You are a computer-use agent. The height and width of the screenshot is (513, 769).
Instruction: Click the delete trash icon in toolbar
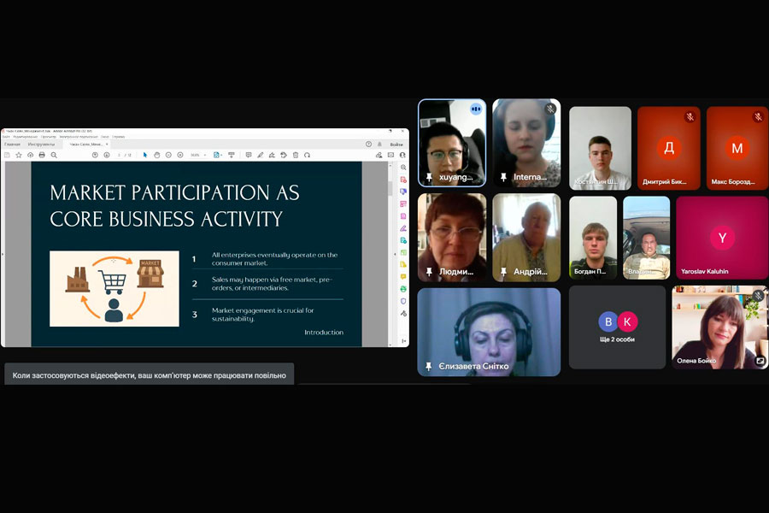[296, 155]
